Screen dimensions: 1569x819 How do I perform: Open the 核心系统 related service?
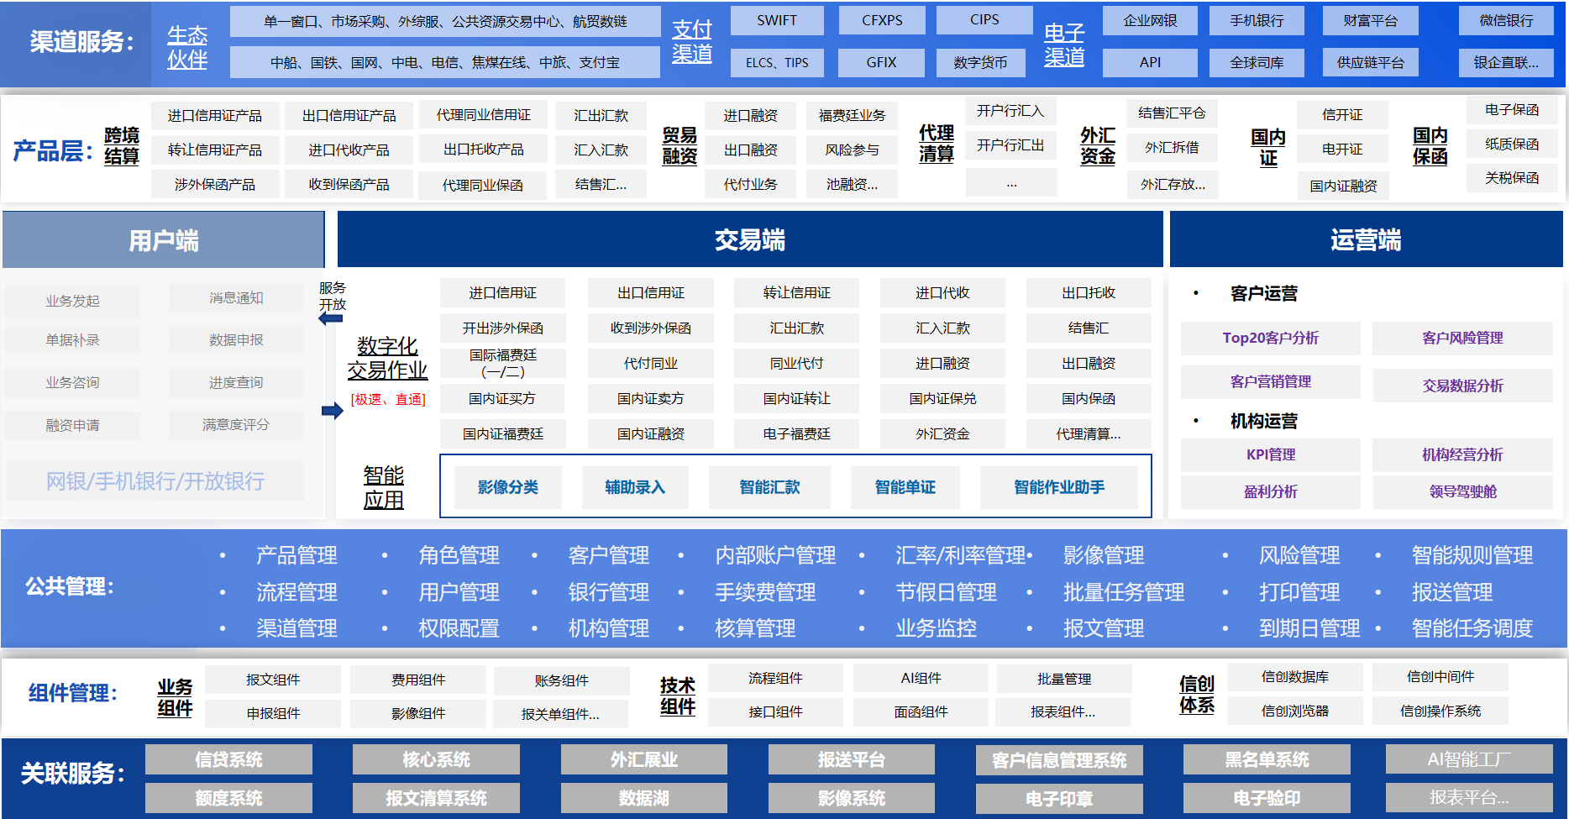(436, 759)
